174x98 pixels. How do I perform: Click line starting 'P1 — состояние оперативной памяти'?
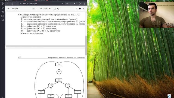(x=49, y=19)
